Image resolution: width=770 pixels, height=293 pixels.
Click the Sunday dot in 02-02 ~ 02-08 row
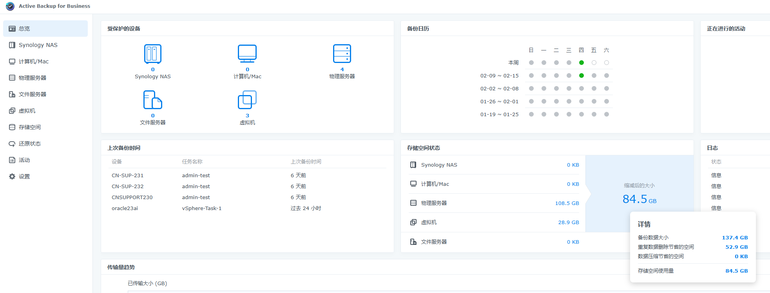pyautogui.click(x=531, y=88)
